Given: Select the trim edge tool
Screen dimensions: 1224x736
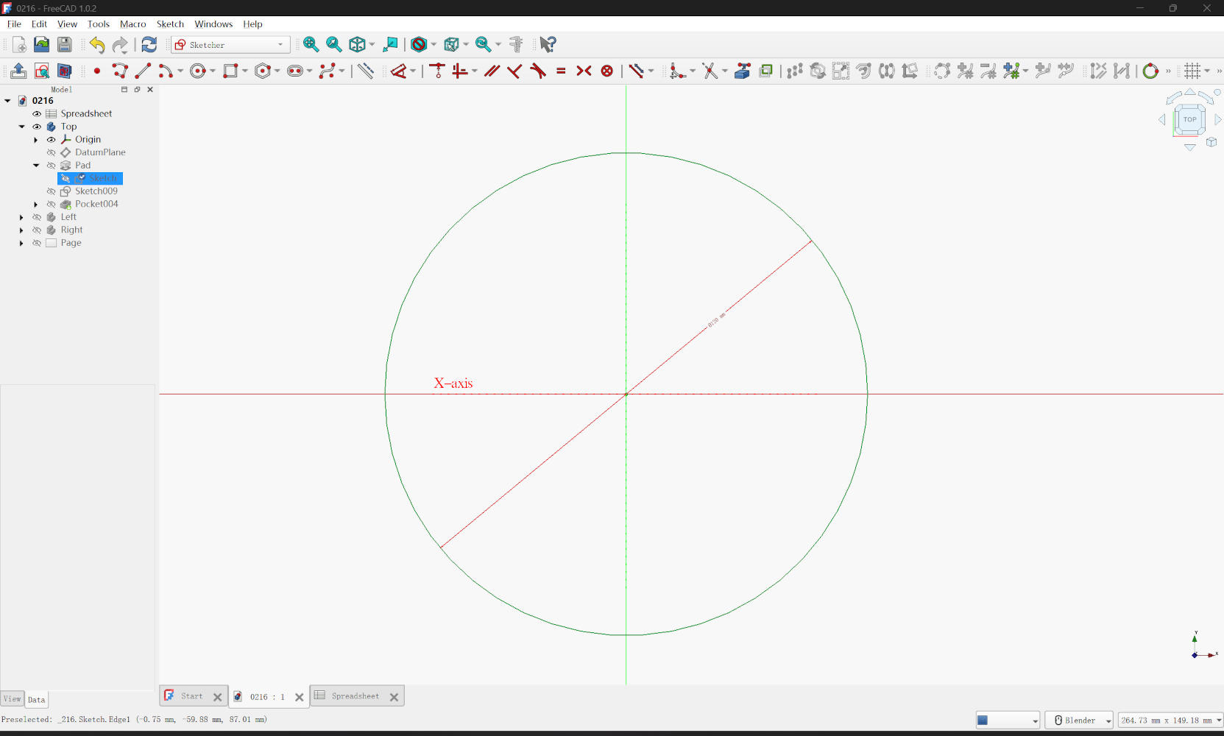Looking at the screenshot, I should coord(710,71).
